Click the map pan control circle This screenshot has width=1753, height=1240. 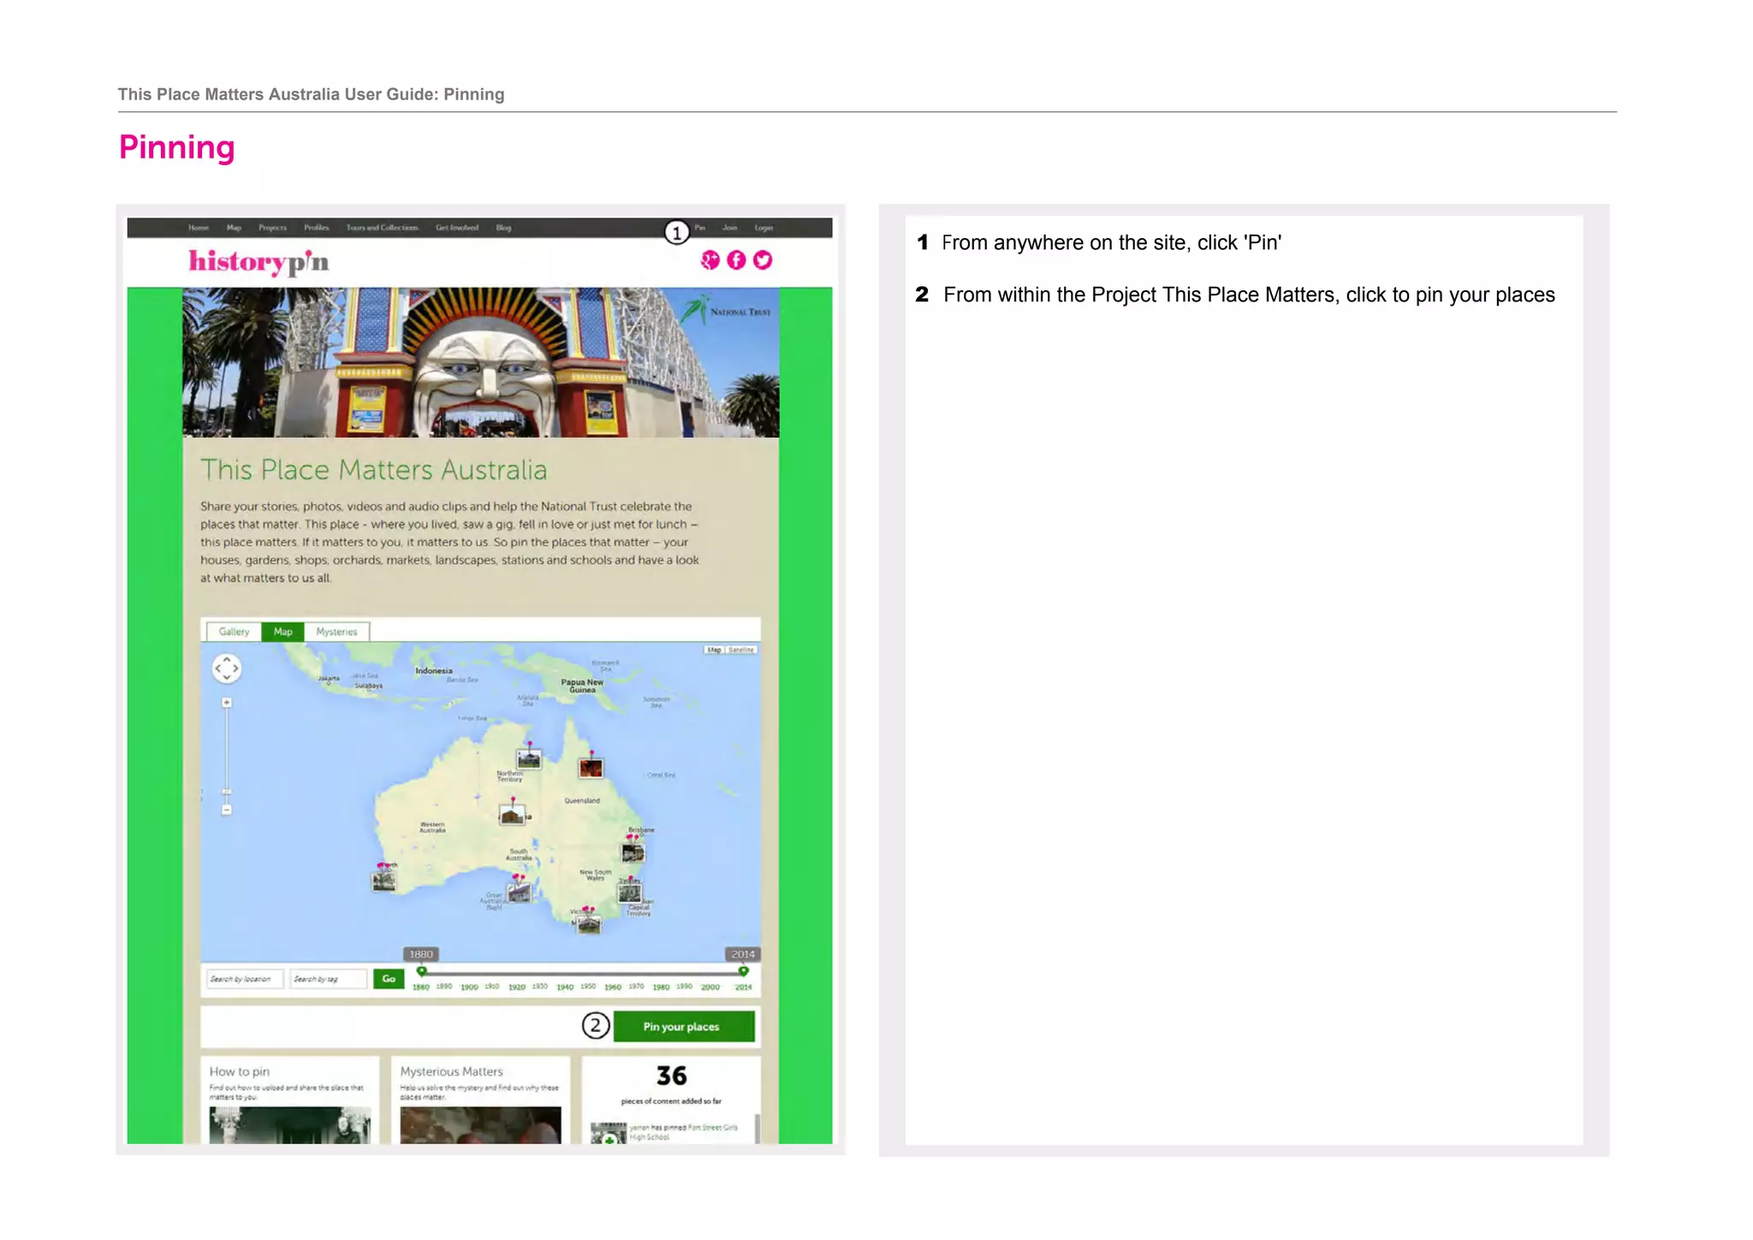pyautogui.click(x=227, y=668)
